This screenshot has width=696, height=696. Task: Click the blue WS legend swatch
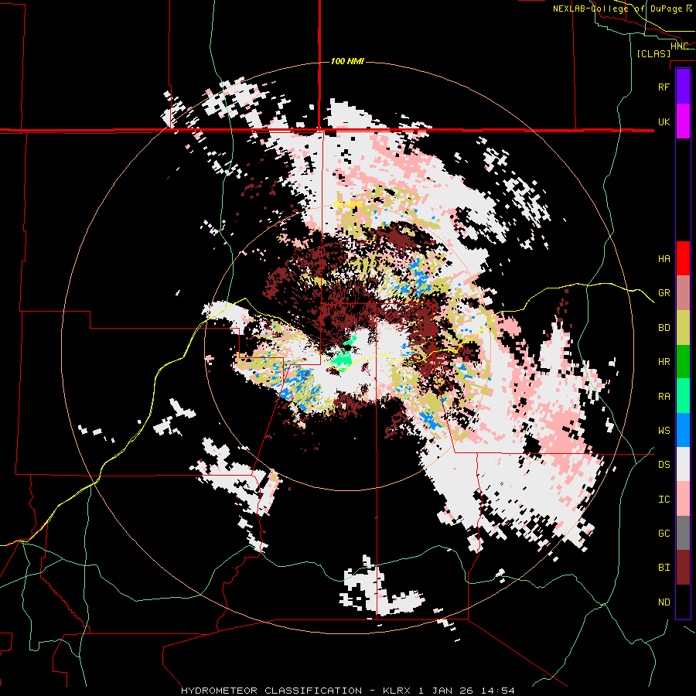click(x=683, y=430)
